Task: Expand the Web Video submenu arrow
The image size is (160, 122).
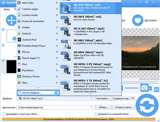Action: (x=57, y=3)
